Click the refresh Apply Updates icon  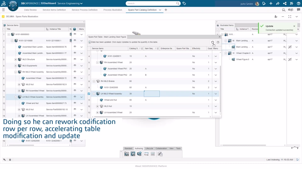[212, 42]
